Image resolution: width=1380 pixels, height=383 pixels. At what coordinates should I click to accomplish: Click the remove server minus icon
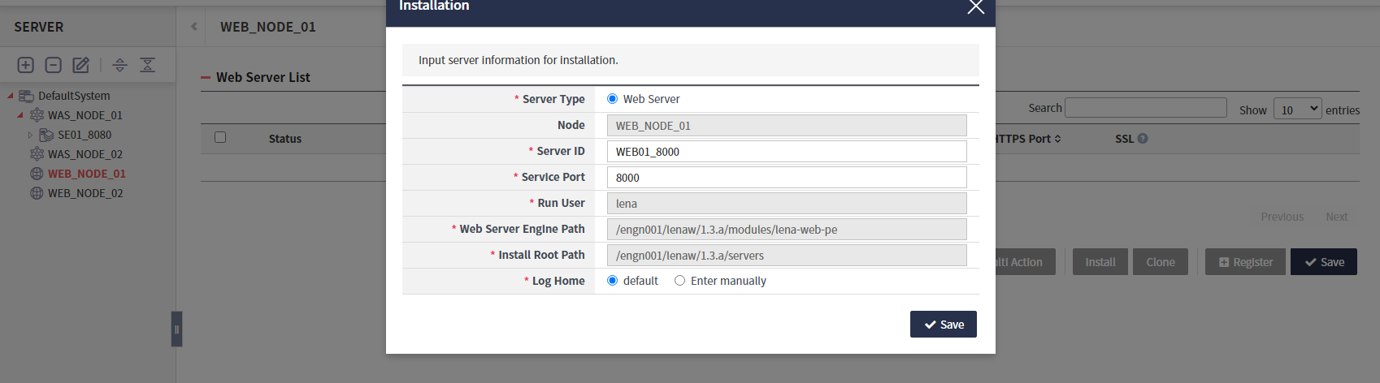[x=54, y=65]
